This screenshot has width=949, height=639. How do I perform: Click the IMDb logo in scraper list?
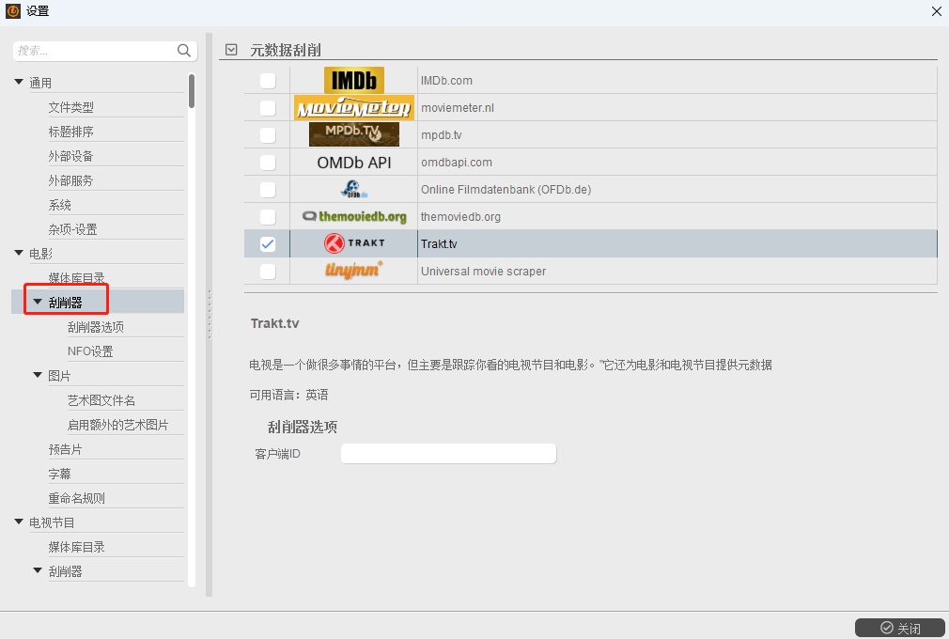point(354,80)
